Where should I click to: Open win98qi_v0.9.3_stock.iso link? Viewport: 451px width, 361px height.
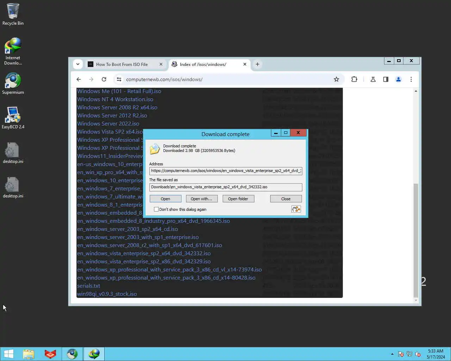[107, 294]
